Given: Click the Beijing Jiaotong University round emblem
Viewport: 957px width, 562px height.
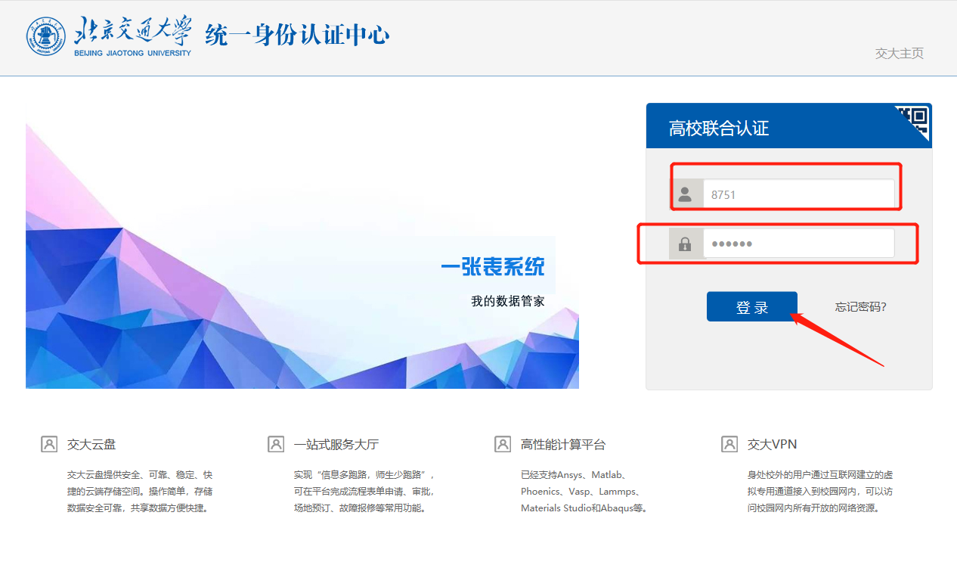Looking at the screenshot, I should (x=46, y=36).
